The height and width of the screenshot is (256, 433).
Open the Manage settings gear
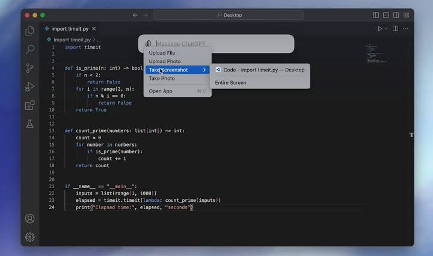(29, 237)
